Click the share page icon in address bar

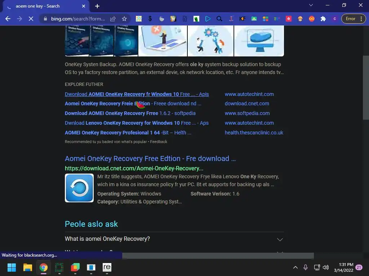pos(113,19)
